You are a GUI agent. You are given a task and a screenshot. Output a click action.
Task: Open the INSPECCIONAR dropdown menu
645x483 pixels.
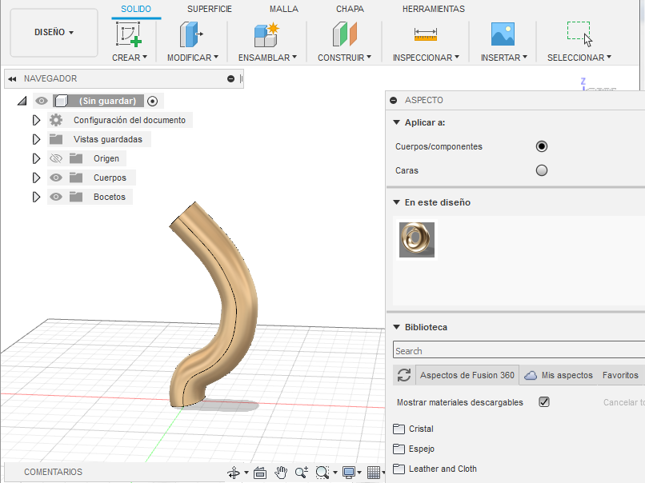(426, 58)
